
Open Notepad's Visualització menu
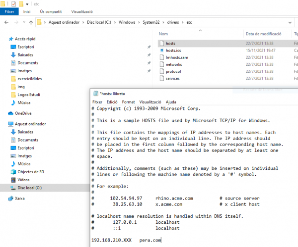tap(150, 102)
